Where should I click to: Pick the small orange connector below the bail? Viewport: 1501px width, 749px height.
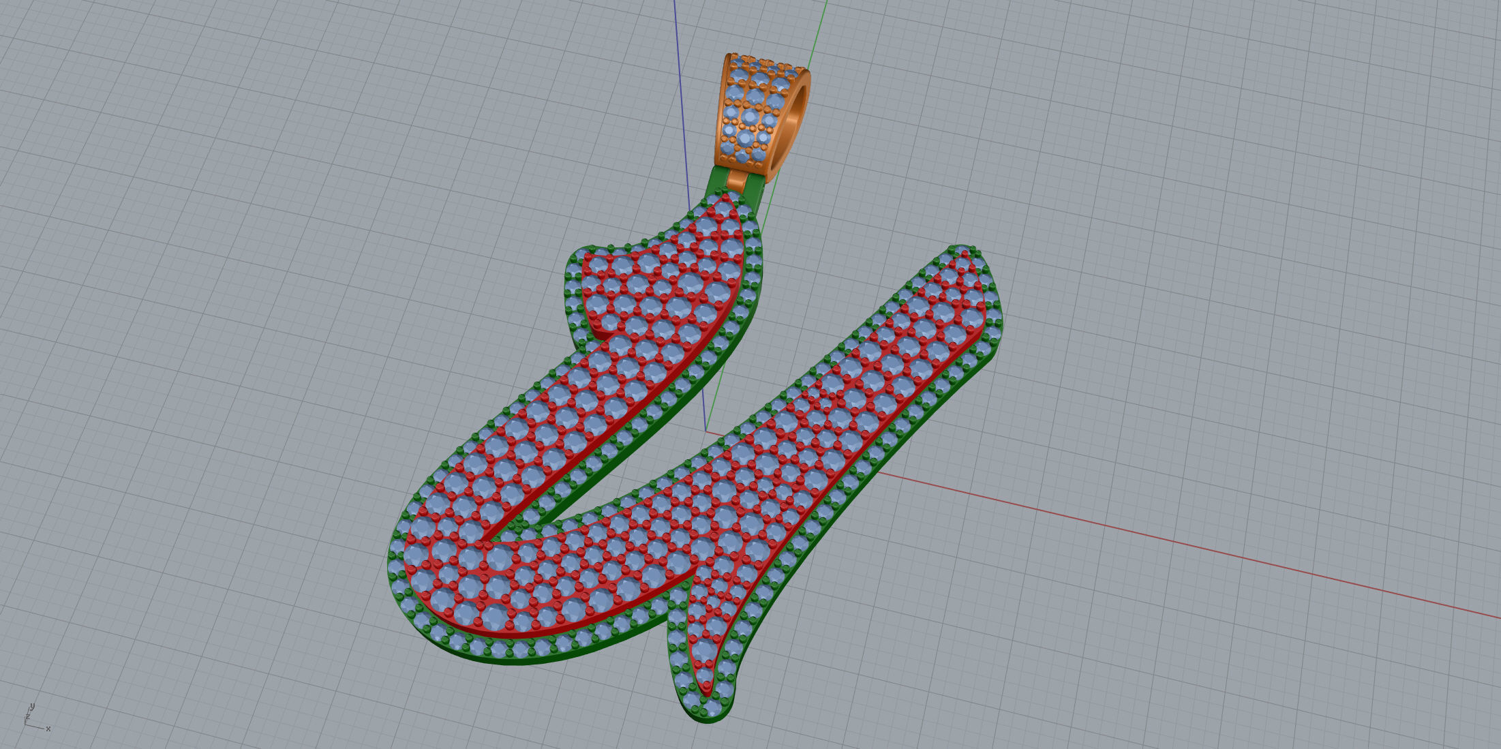click(x=738, y=182)
